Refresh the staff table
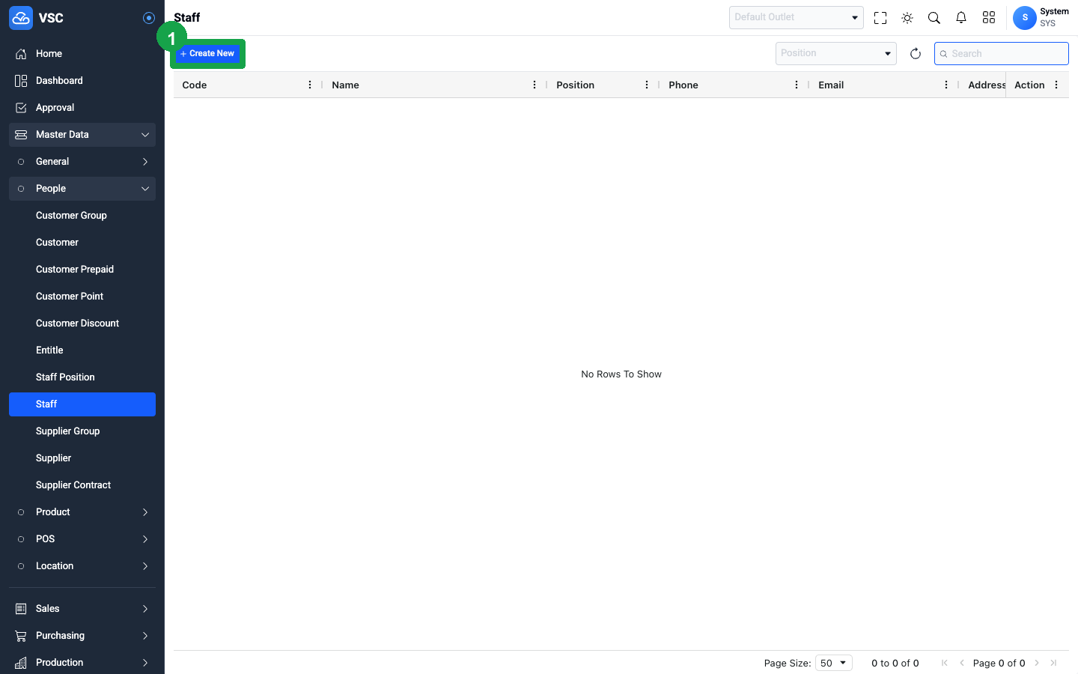Screen dimensions: 1078x674 916,53
